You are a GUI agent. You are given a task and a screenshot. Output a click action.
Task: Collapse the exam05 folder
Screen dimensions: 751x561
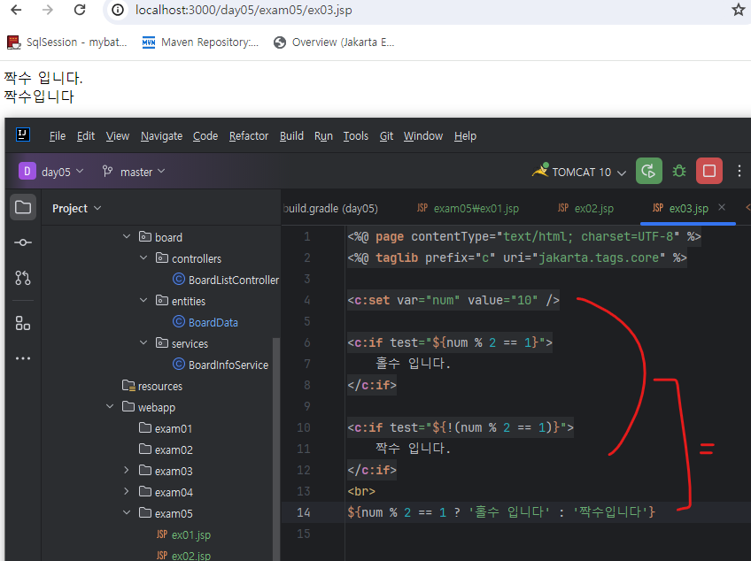click(127, 513)
